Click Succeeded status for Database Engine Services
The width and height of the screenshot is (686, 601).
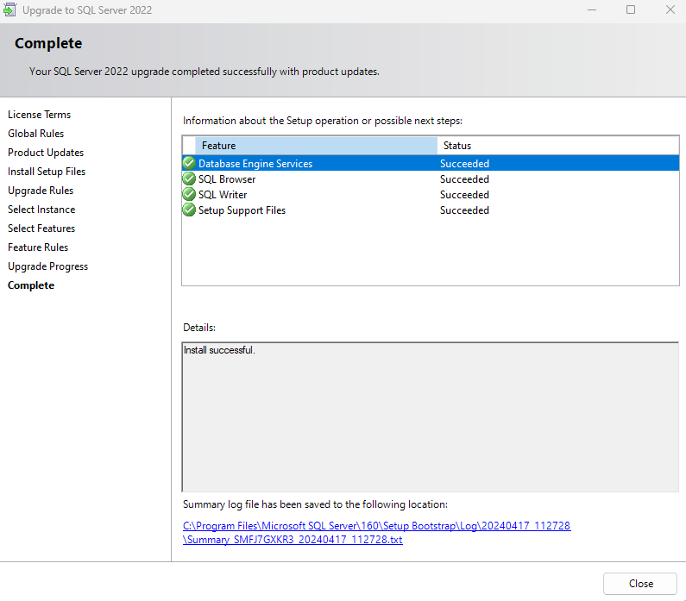(x=464, y=164)
